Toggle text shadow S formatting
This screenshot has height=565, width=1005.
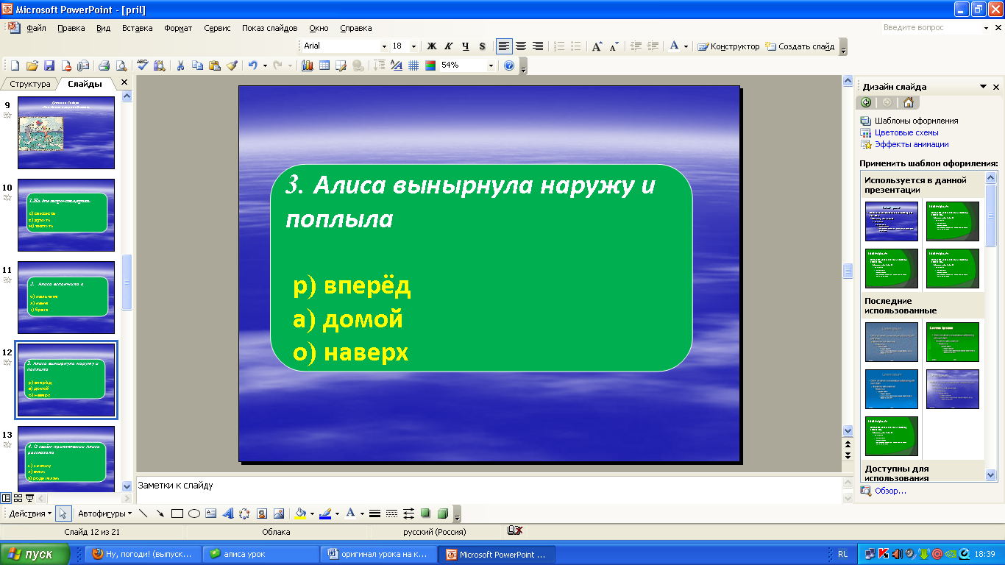(482, 46)
